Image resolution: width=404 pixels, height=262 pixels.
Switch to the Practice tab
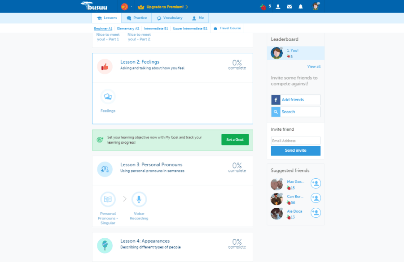point(136,18)
